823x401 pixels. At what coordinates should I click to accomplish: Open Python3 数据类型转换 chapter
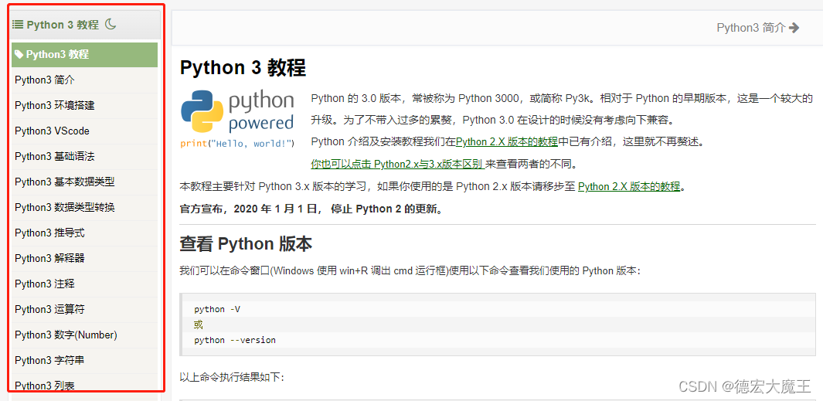[84, 208]
